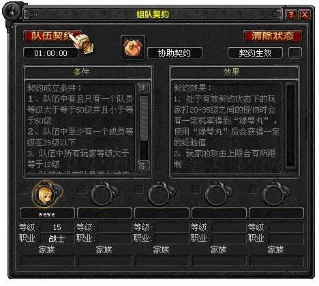The height and width of the screenshot is (286, 319).
Task: Select the second empty team member slot
Action: (x=104, y=194)
